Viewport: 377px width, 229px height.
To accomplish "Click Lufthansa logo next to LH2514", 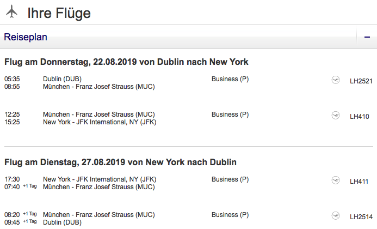I will 336,216.
